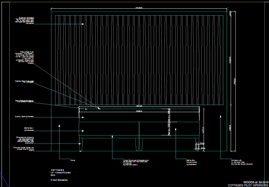Select the Wood Structure note text

click(x=136, y=162)
